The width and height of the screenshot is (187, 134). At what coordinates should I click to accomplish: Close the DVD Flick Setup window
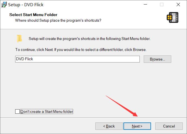tap(178, 5)
